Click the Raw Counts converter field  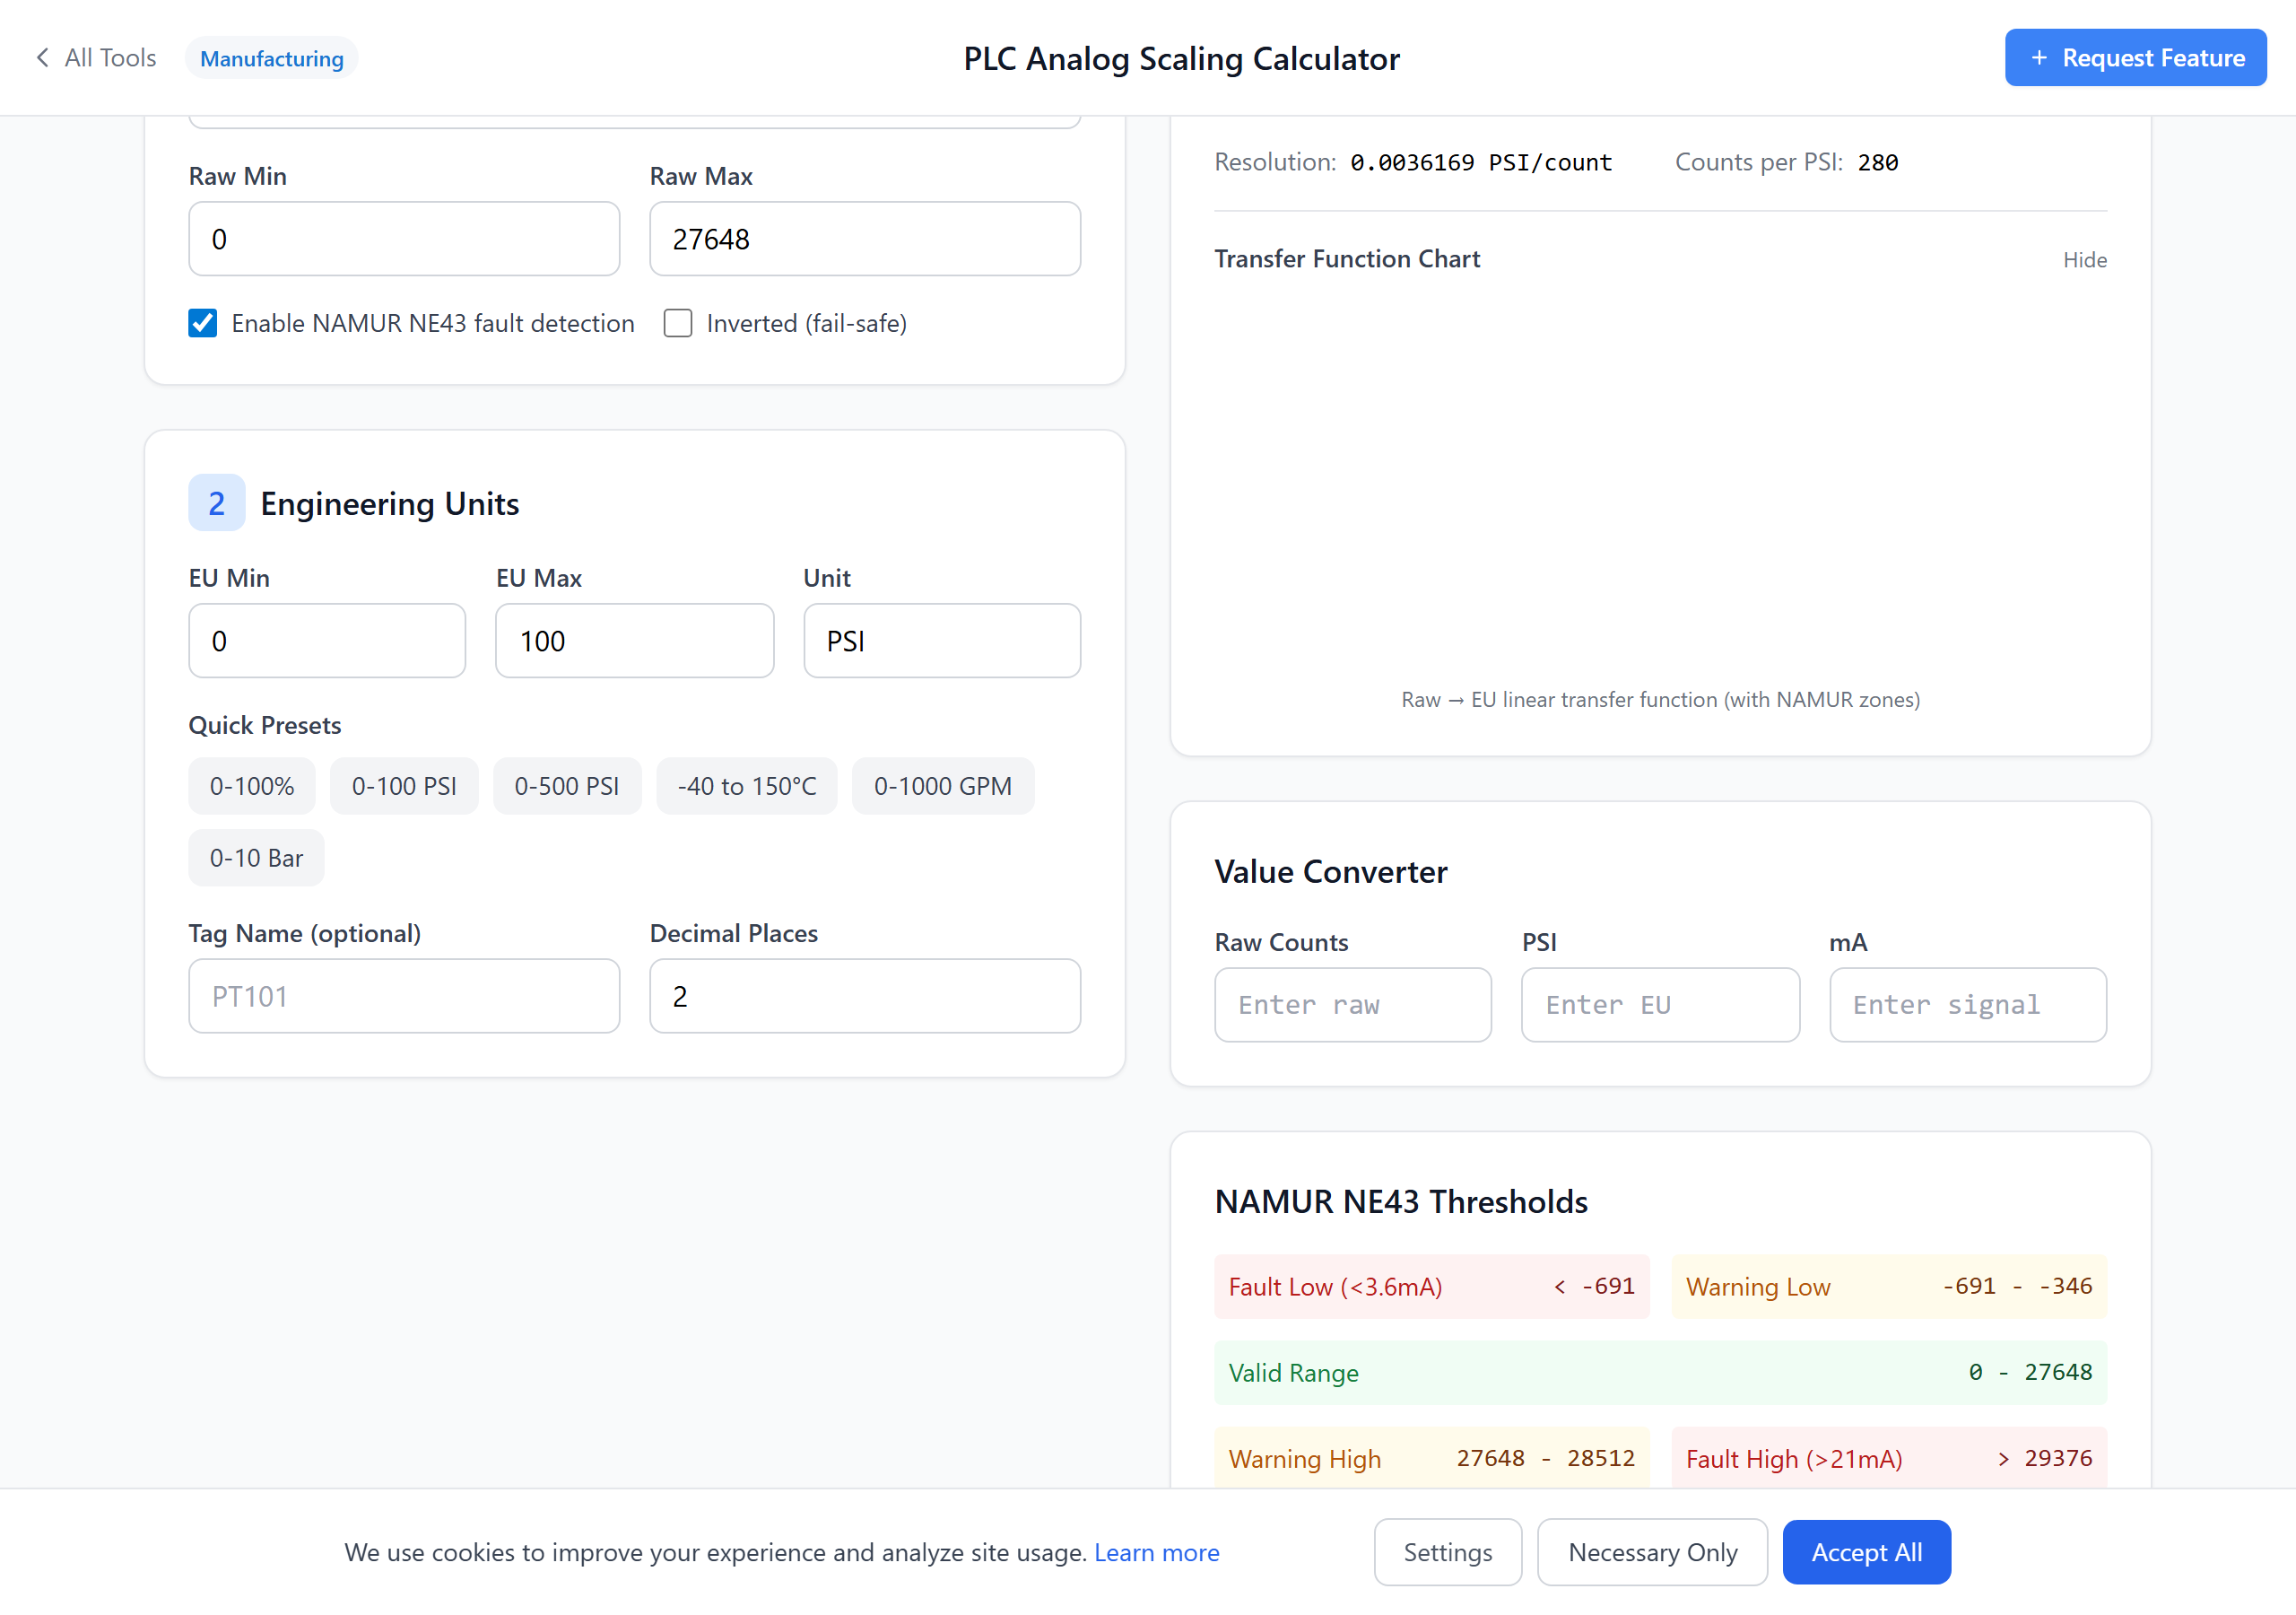click(x=1352, y=1005)
